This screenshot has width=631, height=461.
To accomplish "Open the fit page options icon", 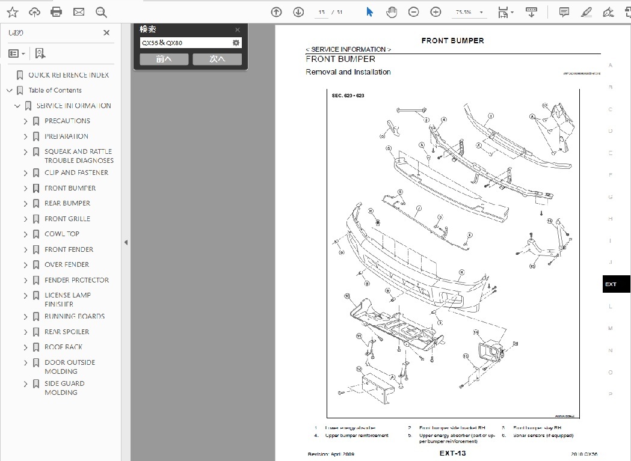I will pyautogui.click(x=505, y=12).
